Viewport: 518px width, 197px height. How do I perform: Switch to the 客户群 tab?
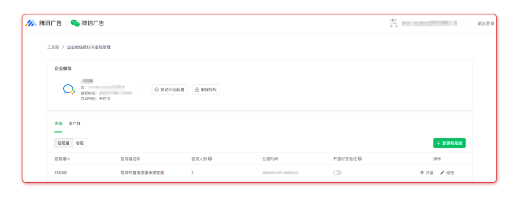pyautogui.click(x=74, y=124)
